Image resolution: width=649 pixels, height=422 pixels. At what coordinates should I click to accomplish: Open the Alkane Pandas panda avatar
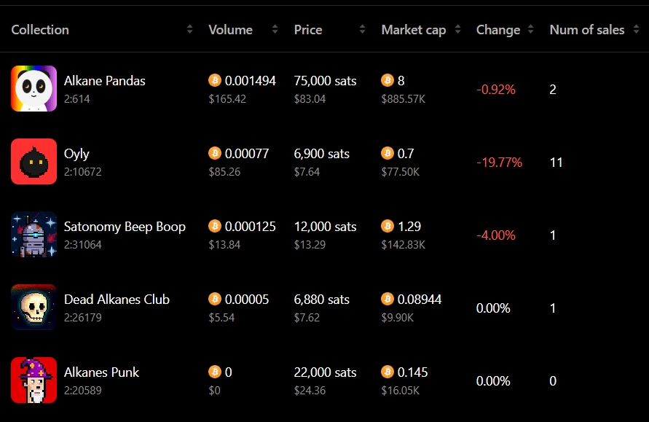click(34, 89)
